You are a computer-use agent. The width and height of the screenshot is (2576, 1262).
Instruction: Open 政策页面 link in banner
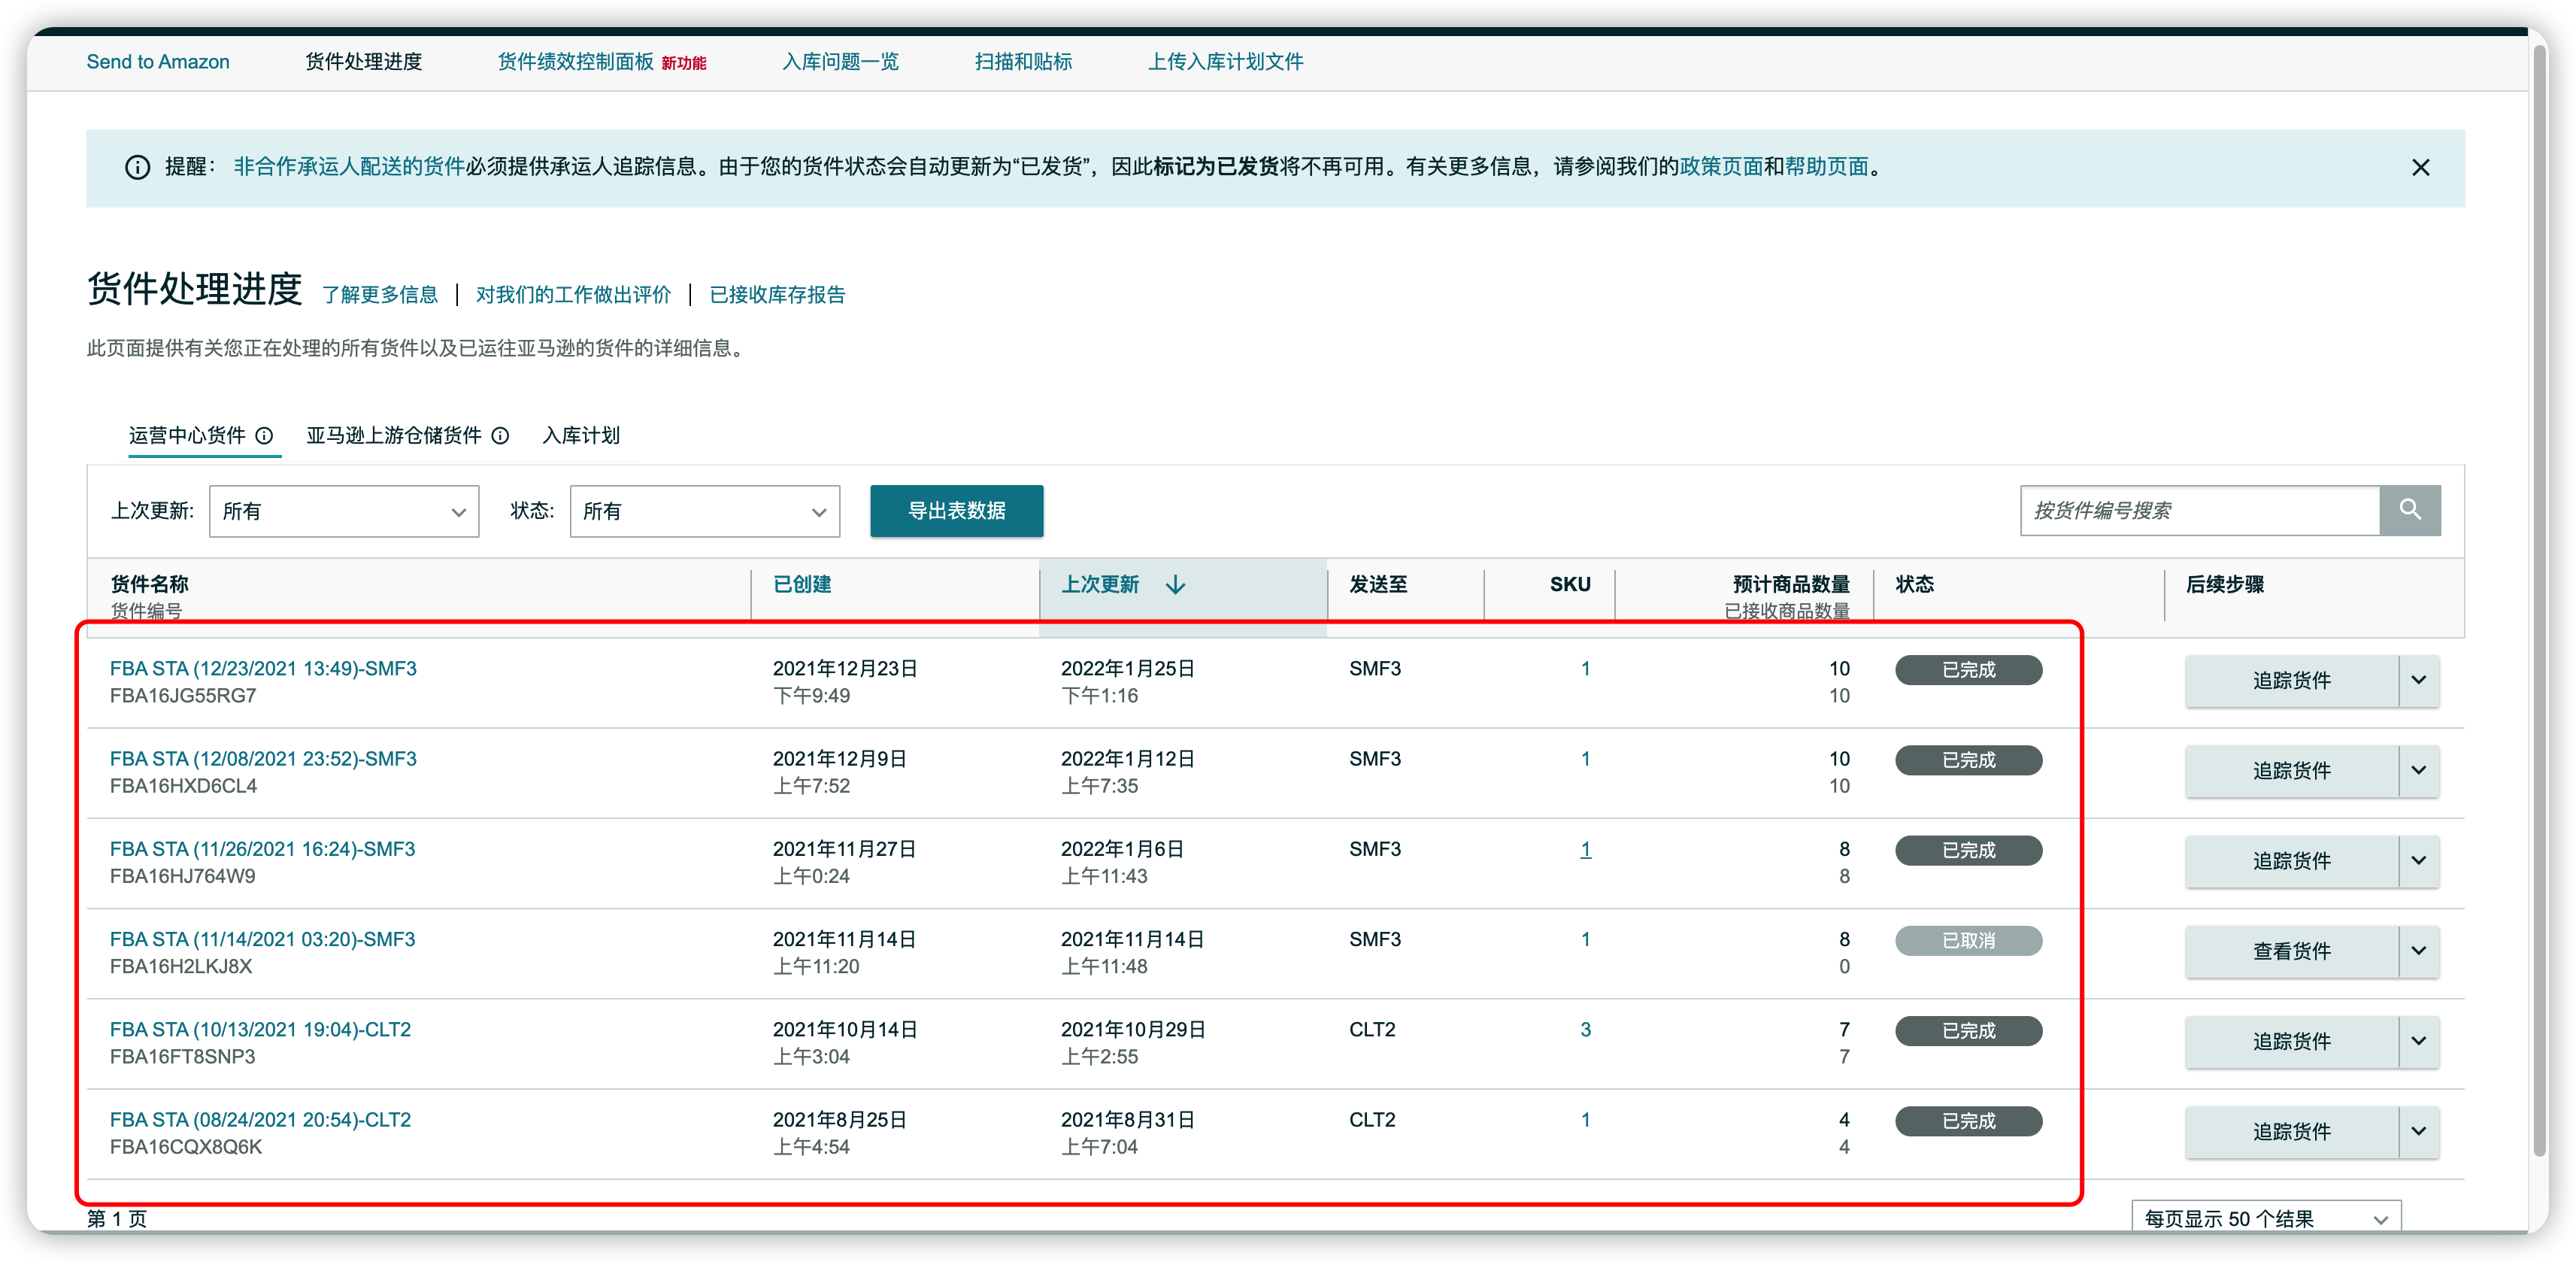click(1721, 166)
